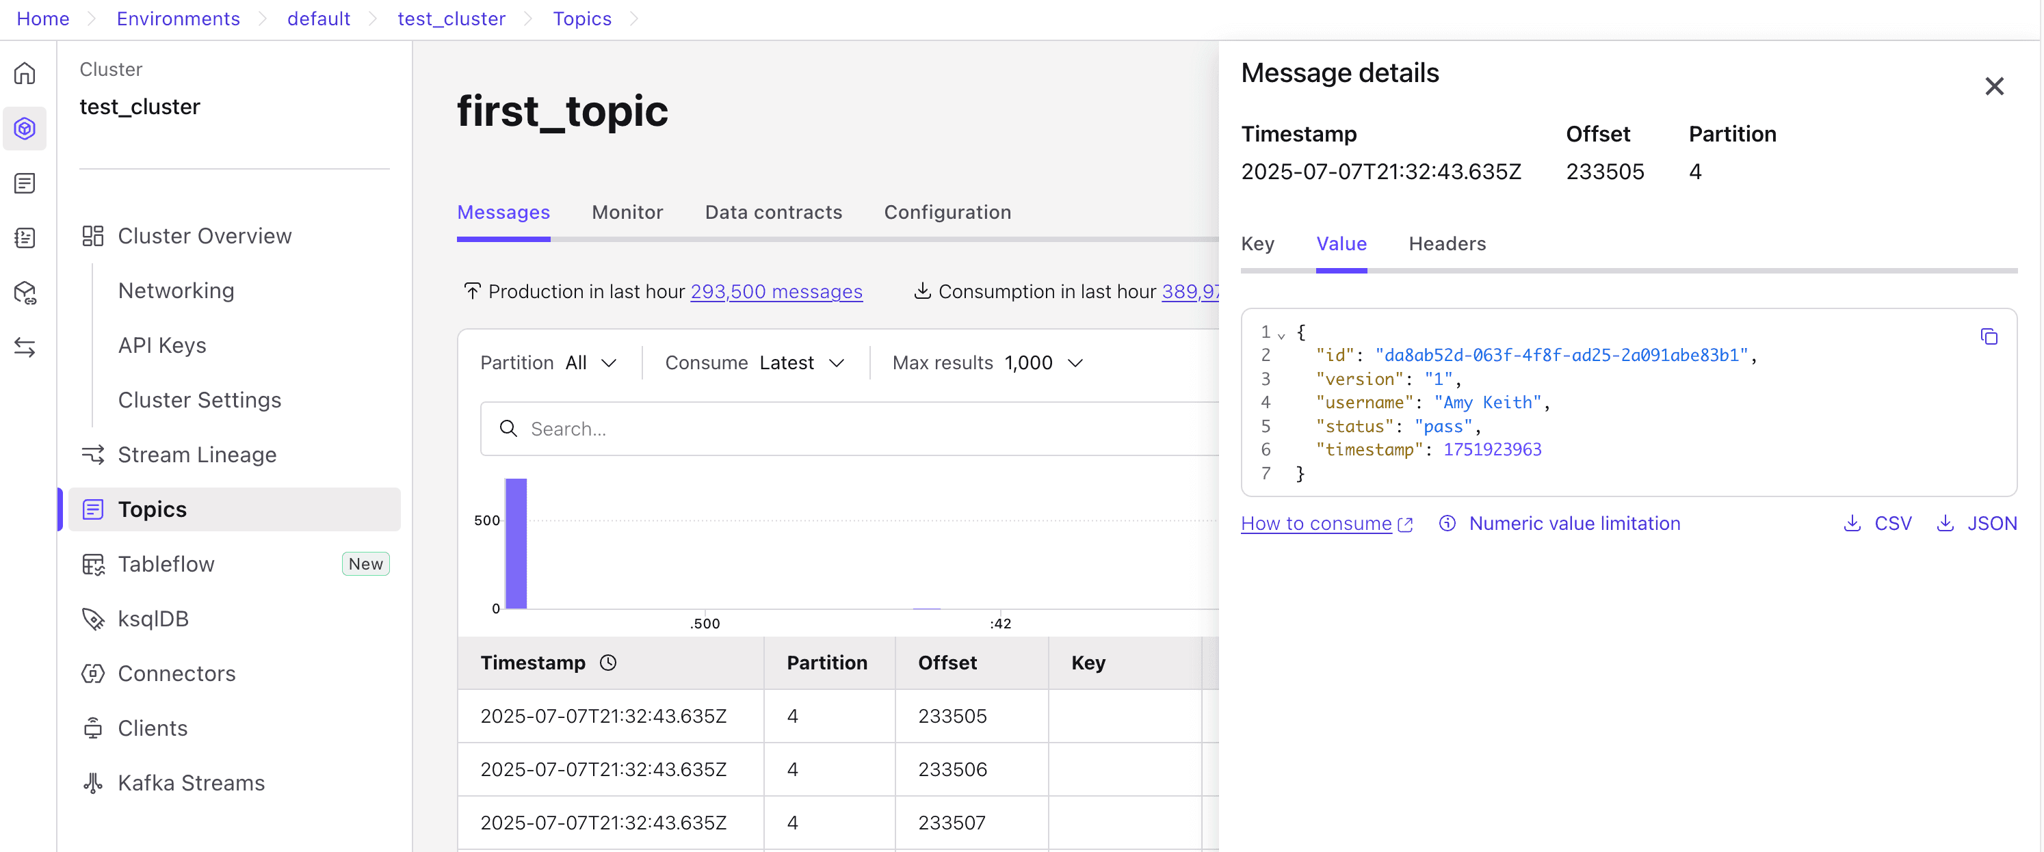Screen dimensions: 2044x852
Task: Click the test_cluster breadcrumb
Action: (451, 18)
